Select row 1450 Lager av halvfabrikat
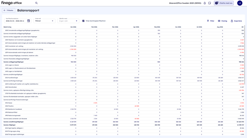247x138 pixels. (x=123, y=71)
